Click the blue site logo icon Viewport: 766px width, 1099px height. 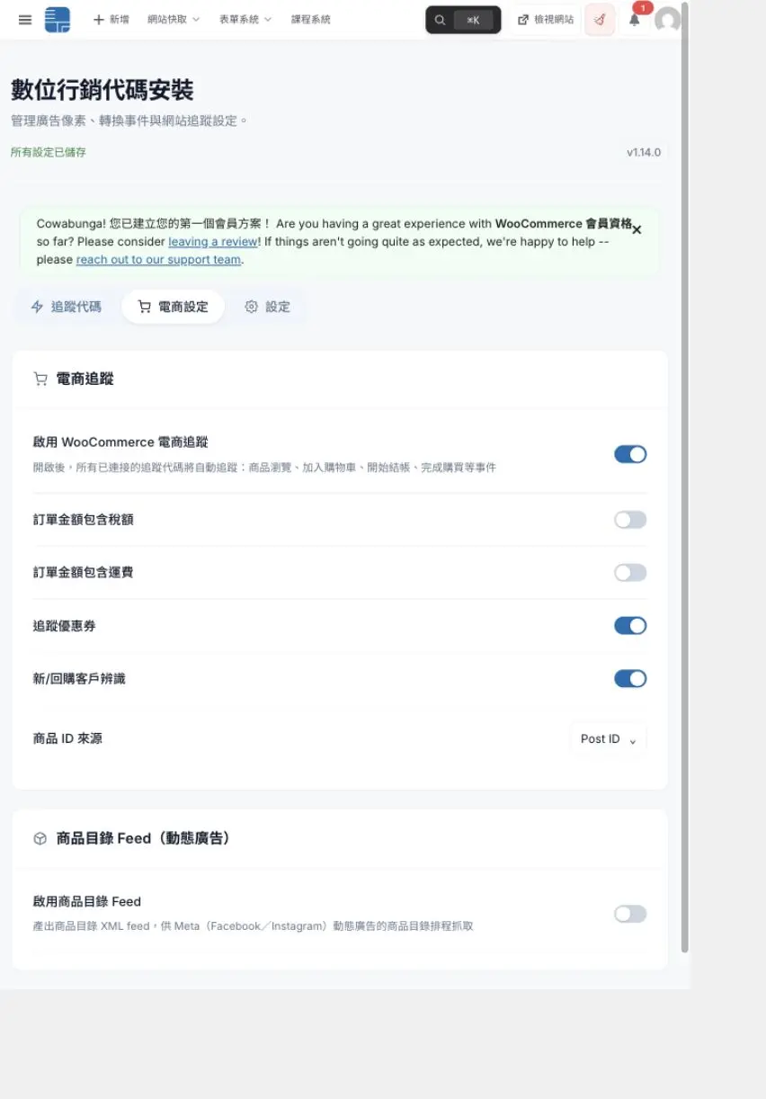pyautogui.click(x=58, y=20)
